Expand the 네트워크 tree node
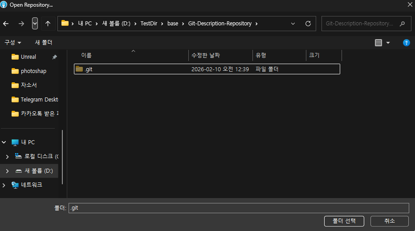Viewport: 415px width, 231px height. click(x=4, y=185)
